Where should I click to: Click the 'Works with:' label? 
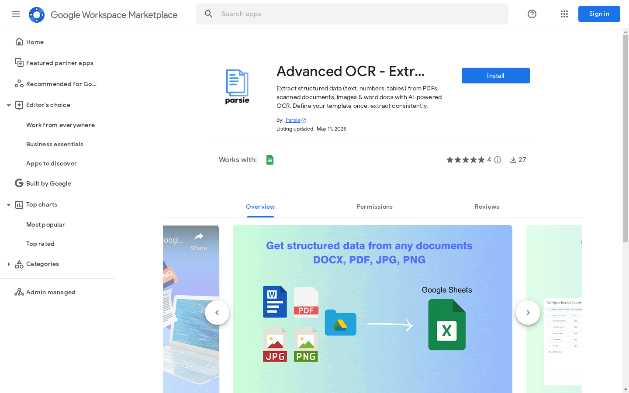point(238,160)
